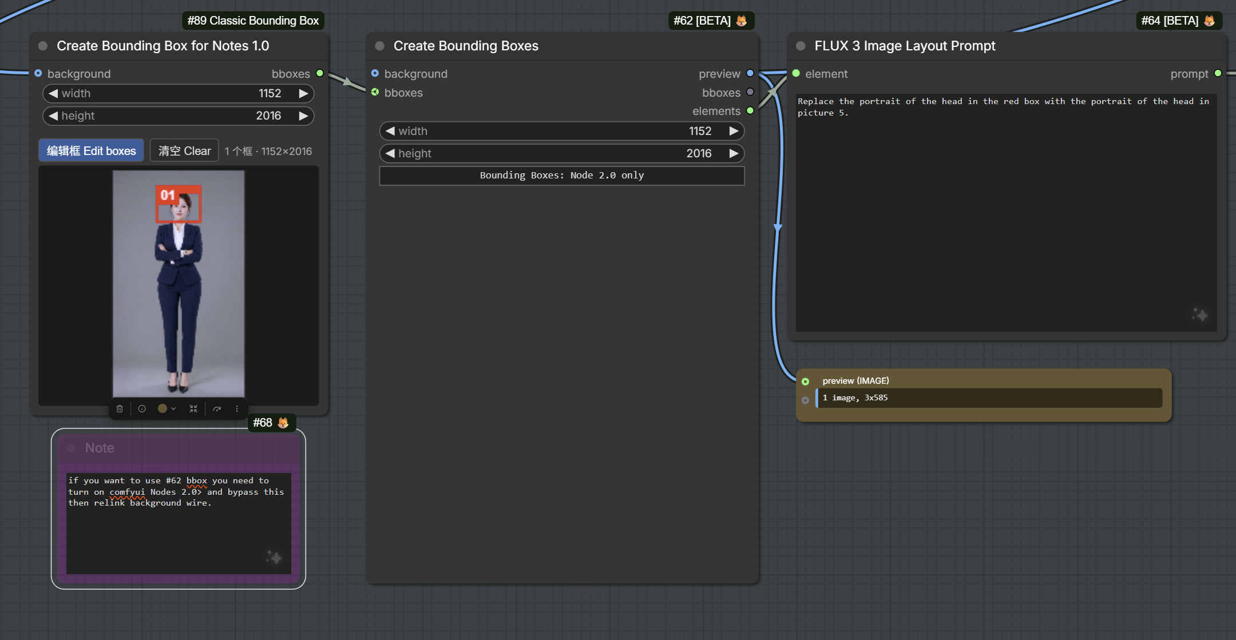
Task: Open the node color picker swatch
Action: [x=163, y=408]
